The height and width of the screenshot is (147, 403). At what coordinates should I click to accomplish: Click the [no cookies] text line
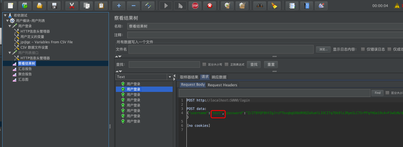(x=199, y=125)
